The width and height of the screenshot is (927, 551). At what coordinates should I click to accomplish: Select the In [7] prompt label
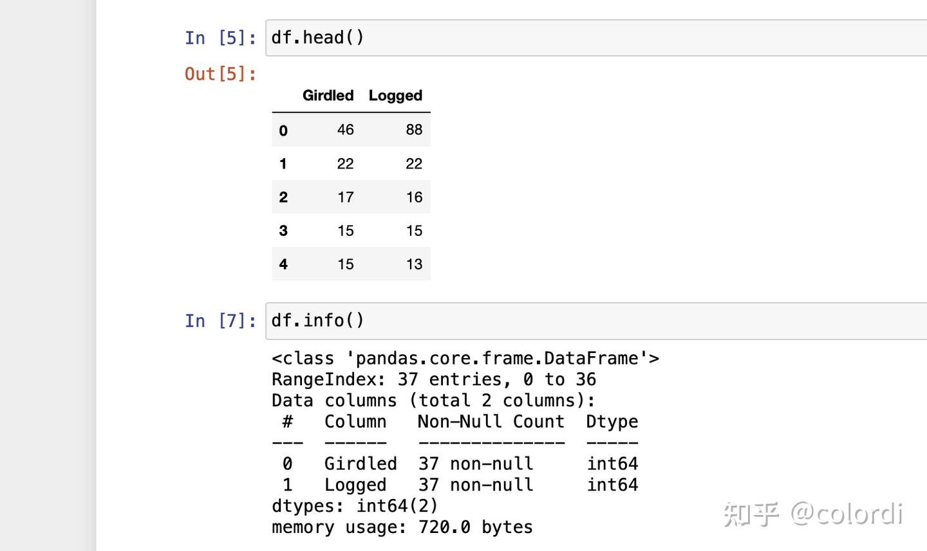pyautogui.click(x=220, y=321)
